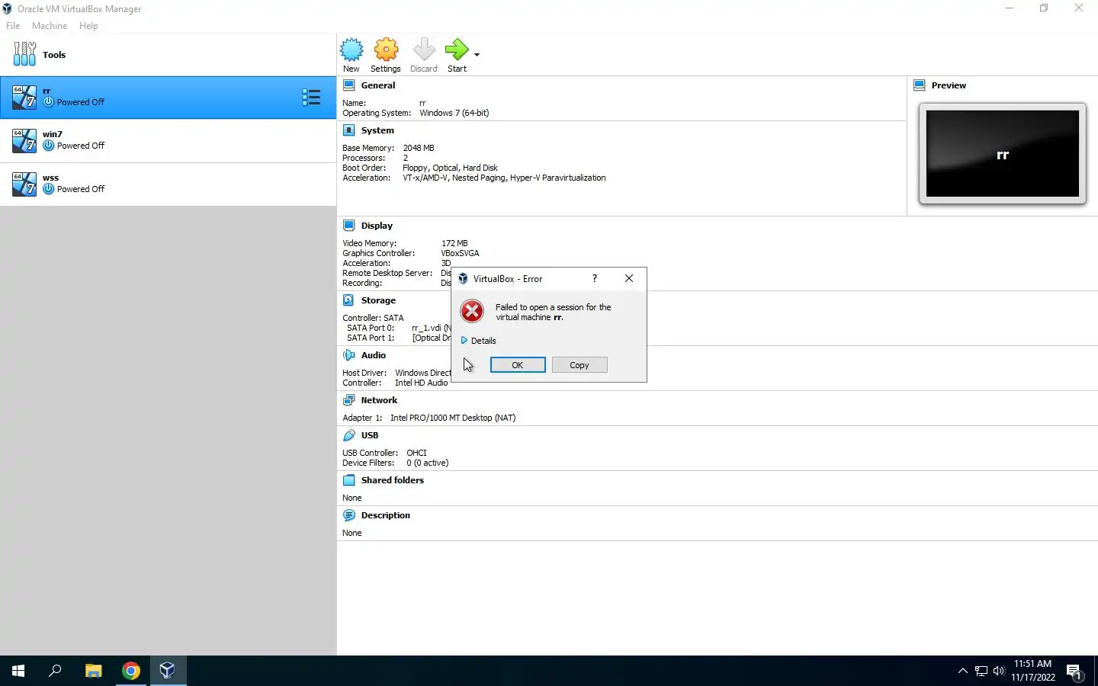
Task: Click the rr preview thumbnail
Action: point(1003,154)
